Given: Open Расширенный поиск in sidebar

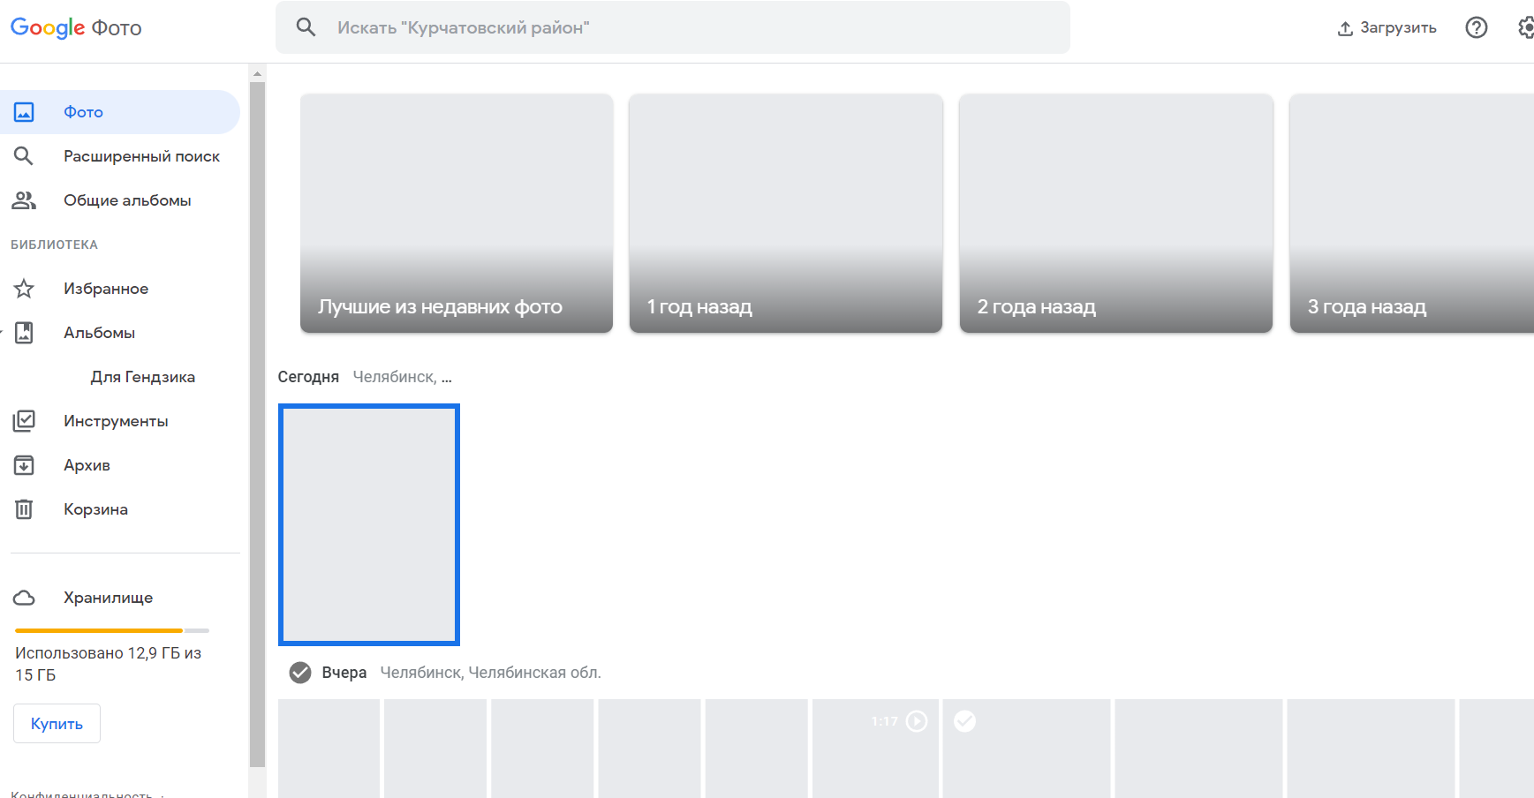Looking at the screenshot, I should 120,156.
